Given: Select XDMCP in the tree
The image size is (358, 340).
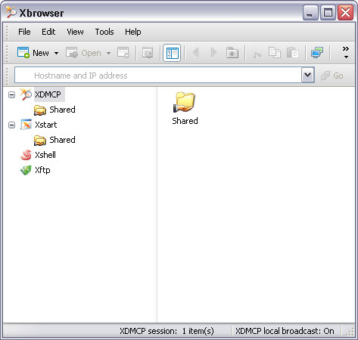Looking at the screenshot, I should coord(48,94).
